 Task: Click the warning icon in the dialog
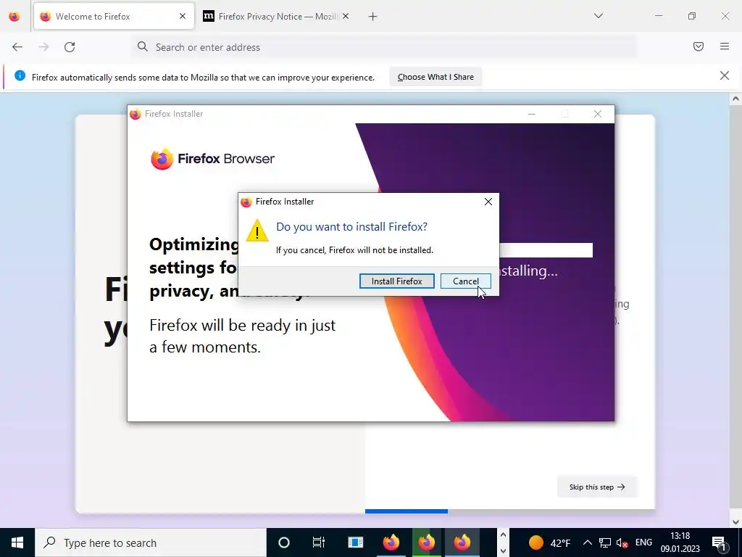(x=257, y=231)
